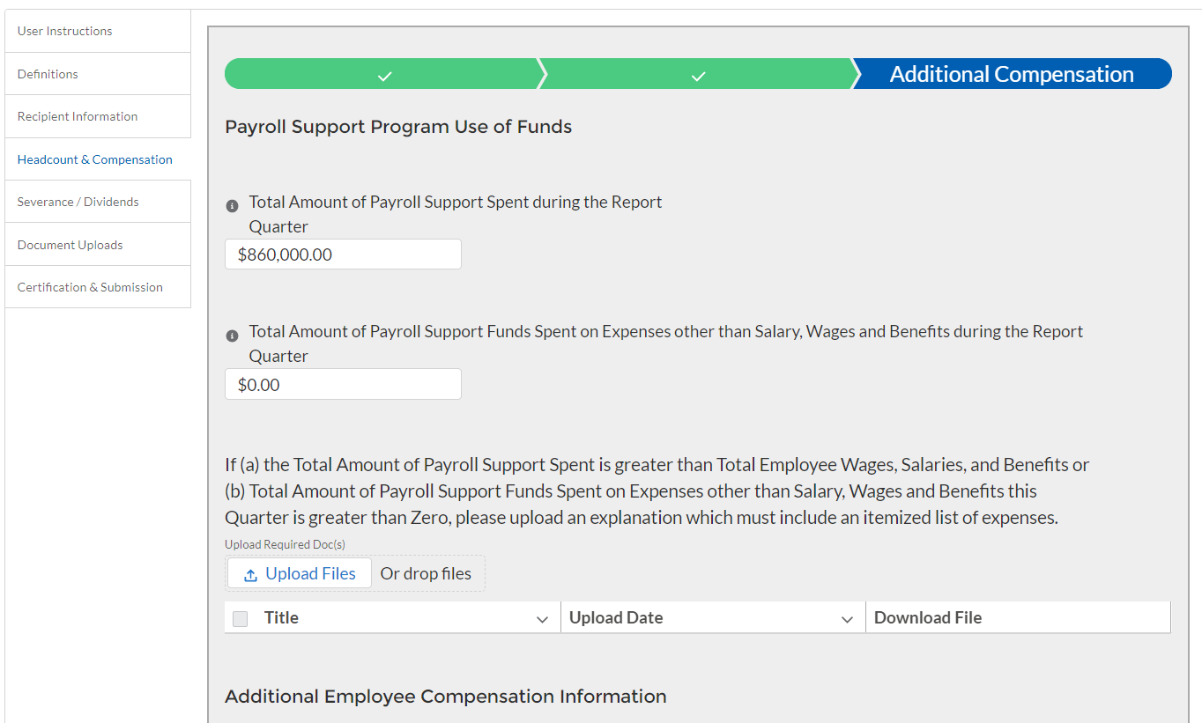
Task: Click the Download File column header
Action: [928, 617]
